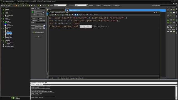Click the object Name input field
Screen dimensions: 178x100
40,9
